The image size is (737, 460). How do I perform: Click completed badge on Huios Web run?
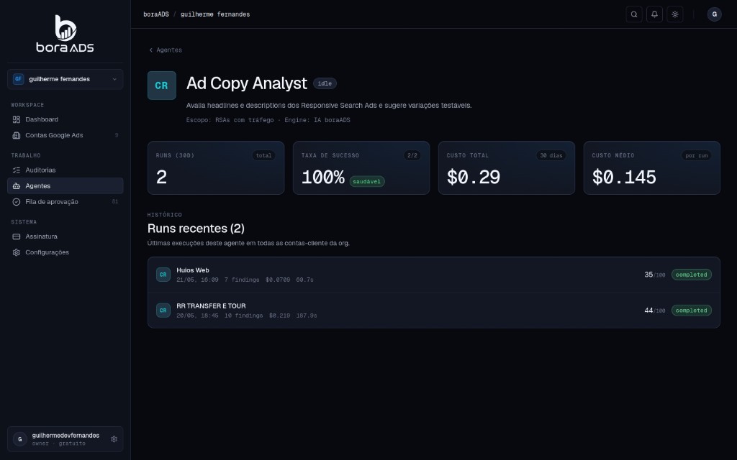coord(692,275)
